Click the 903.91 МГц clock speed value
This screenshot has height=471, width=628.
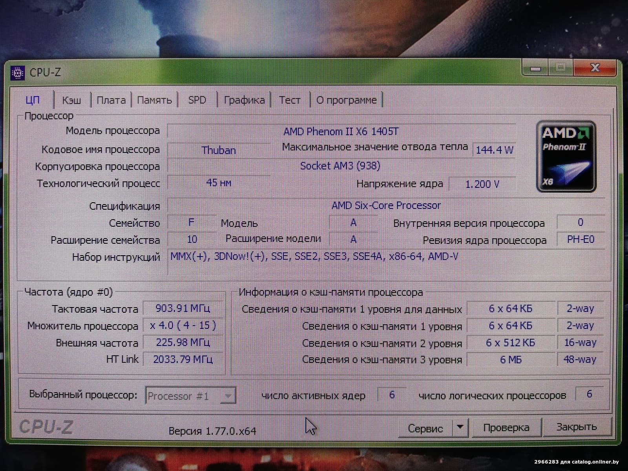click(x=183, y=309)
